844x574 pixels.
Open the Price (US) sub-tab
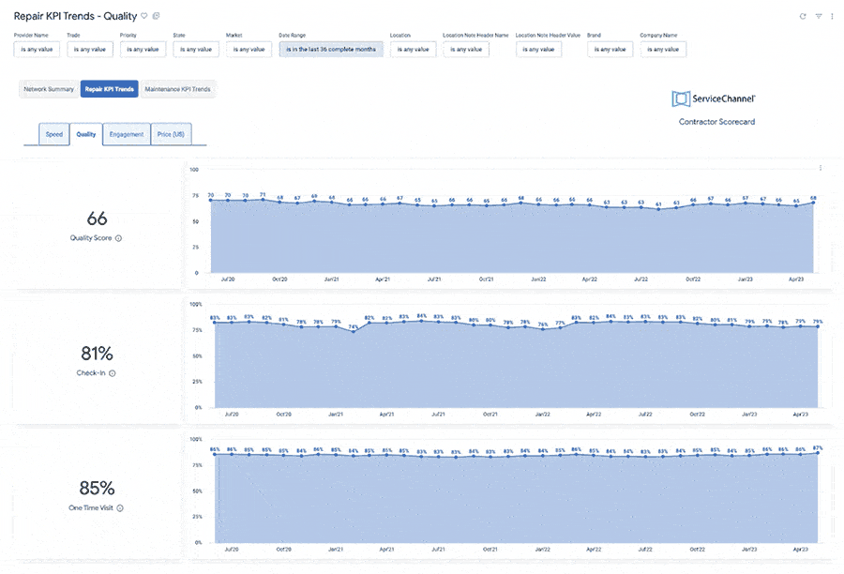point(171,134)
